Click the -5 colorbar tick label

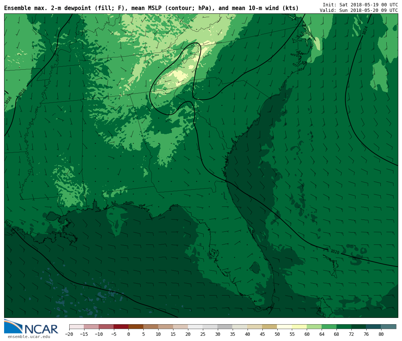[114, 334]
